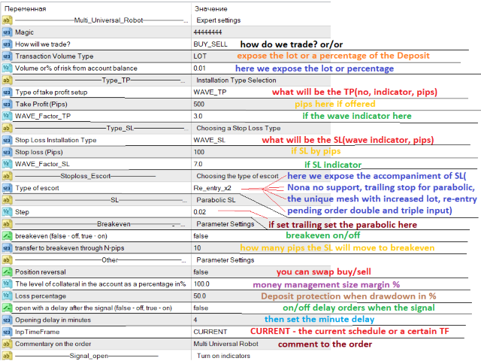Open the LOT volume type dropdown
481x361 pixels.
(x=200, y=56)
